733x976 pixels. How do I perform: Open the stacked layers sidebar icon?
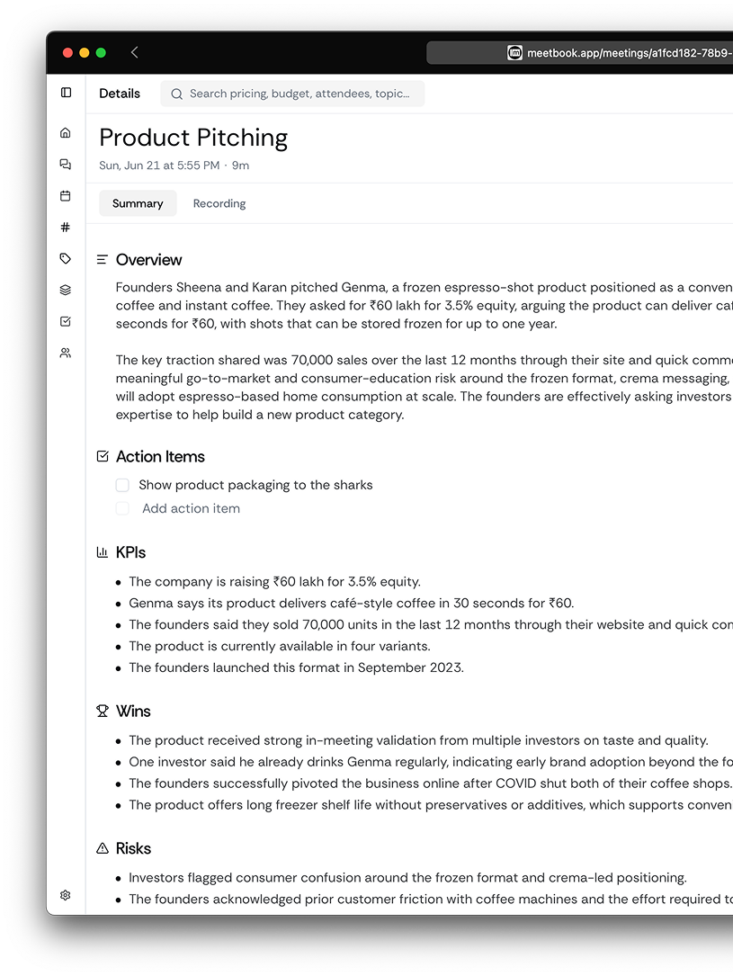click(66, 290)
